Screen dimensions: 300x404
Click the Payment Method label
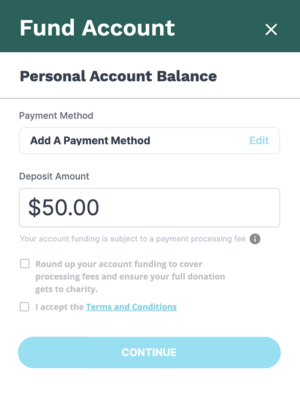[56, 116]
